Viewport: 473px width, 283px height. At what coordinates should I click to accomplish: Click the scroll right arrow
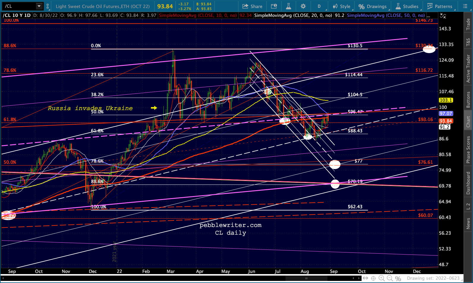(359, 278)
